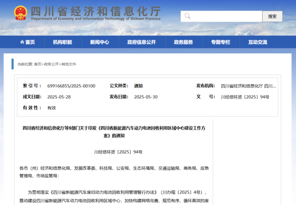Click the 发布日期 value 2025-05-30
Viewport: 296px width, 205px height.
point(146,97)
